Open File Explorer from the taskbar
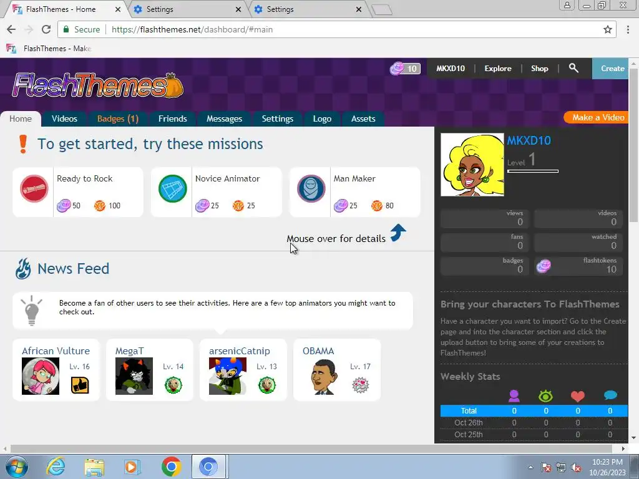 tap(94, 467)
